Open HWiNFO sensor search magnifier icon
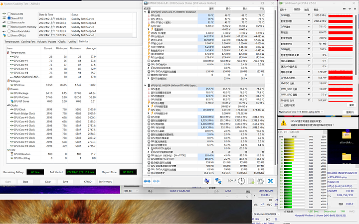 207,181
